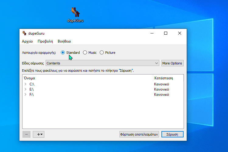Viewport: 228px width, 152px height.
Task: Close the dupeGuru window
Action: pyautogui.click(x=180, y=33)
